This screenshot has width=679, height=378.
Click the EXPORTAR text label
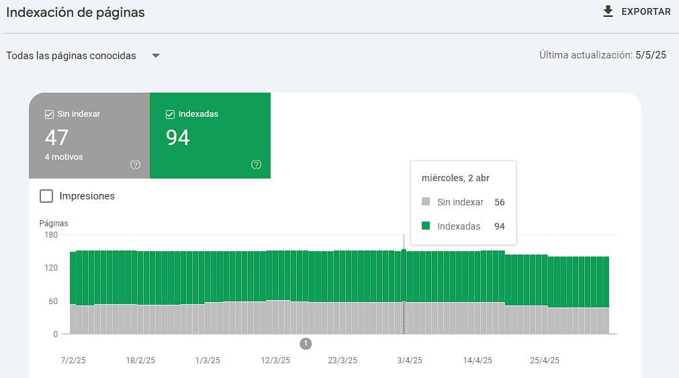click(645, 12)
